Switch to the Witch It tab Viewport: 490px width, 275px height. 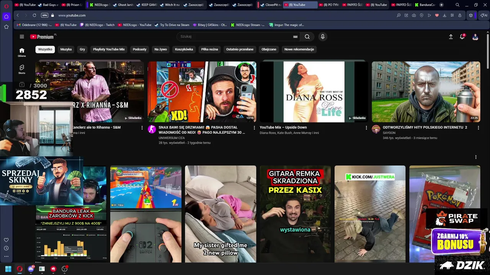[x=170, y=5]
